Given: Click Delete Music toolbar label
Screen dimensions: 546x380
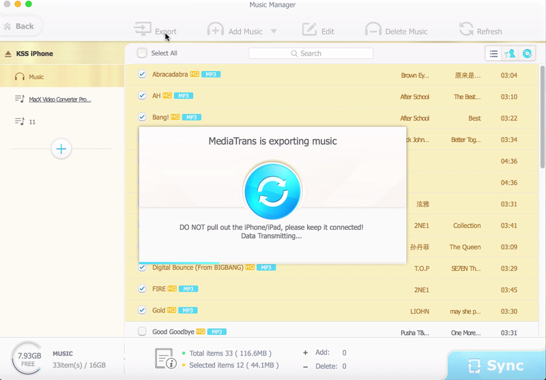Looking at the screenshot, I should tap(406, 31).
